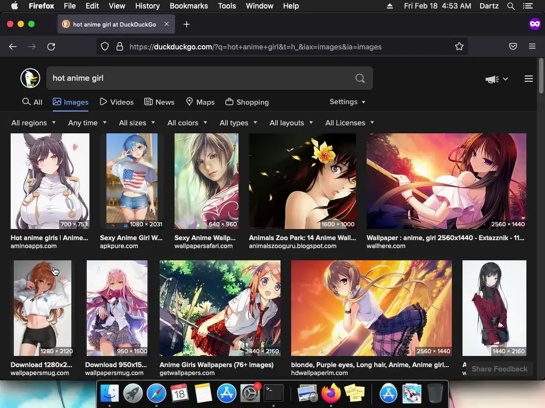
Task: Switch to Maps tab
Action: tap(200, 102)
